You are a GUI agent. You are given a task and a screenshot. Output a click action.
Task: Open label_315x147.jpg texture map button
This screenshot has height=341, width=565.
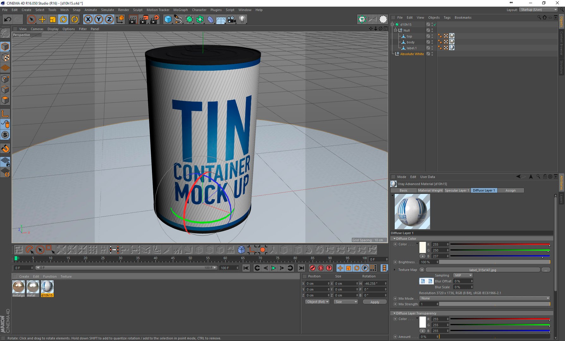(483, 270)
